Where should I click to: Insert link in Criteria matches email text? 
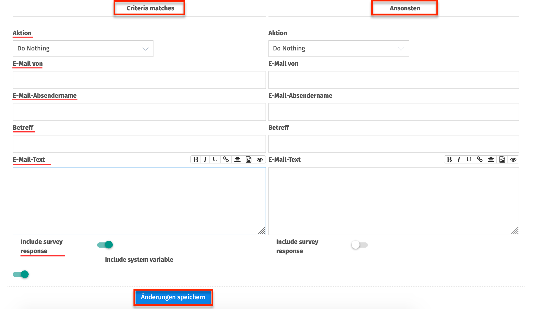click(226, 159)
